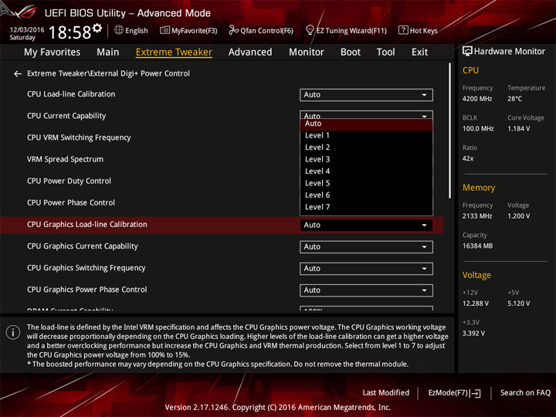Click the EZ Tuning Wizard lightbulb icon

click(310, 30)
